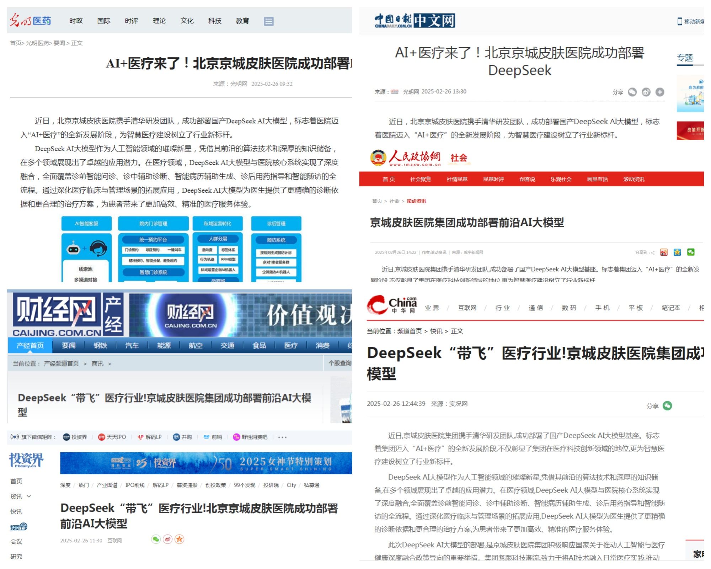Click the 2025女神节特别策划 blue banner
This screenshot has width=711, height=569.
(206, 463)
